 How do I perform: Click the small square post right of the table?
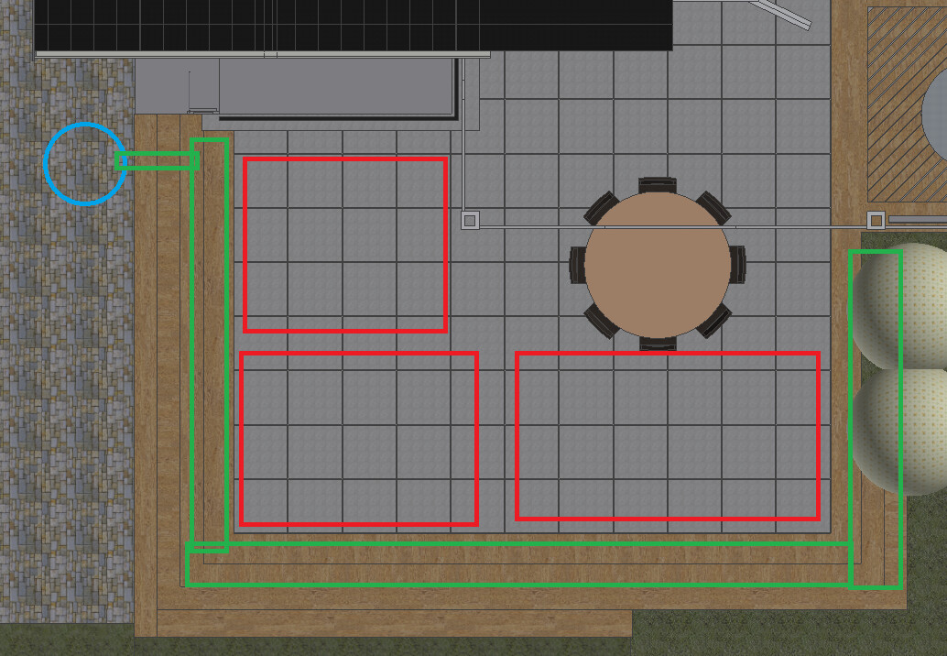(x=876, y=220)
